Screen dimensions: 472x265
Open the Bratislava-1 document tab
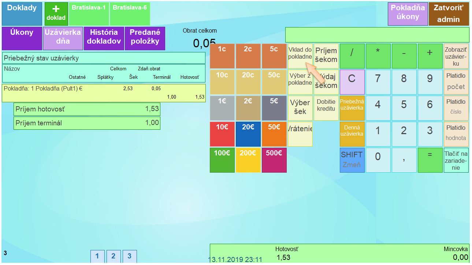coord(89,14)
